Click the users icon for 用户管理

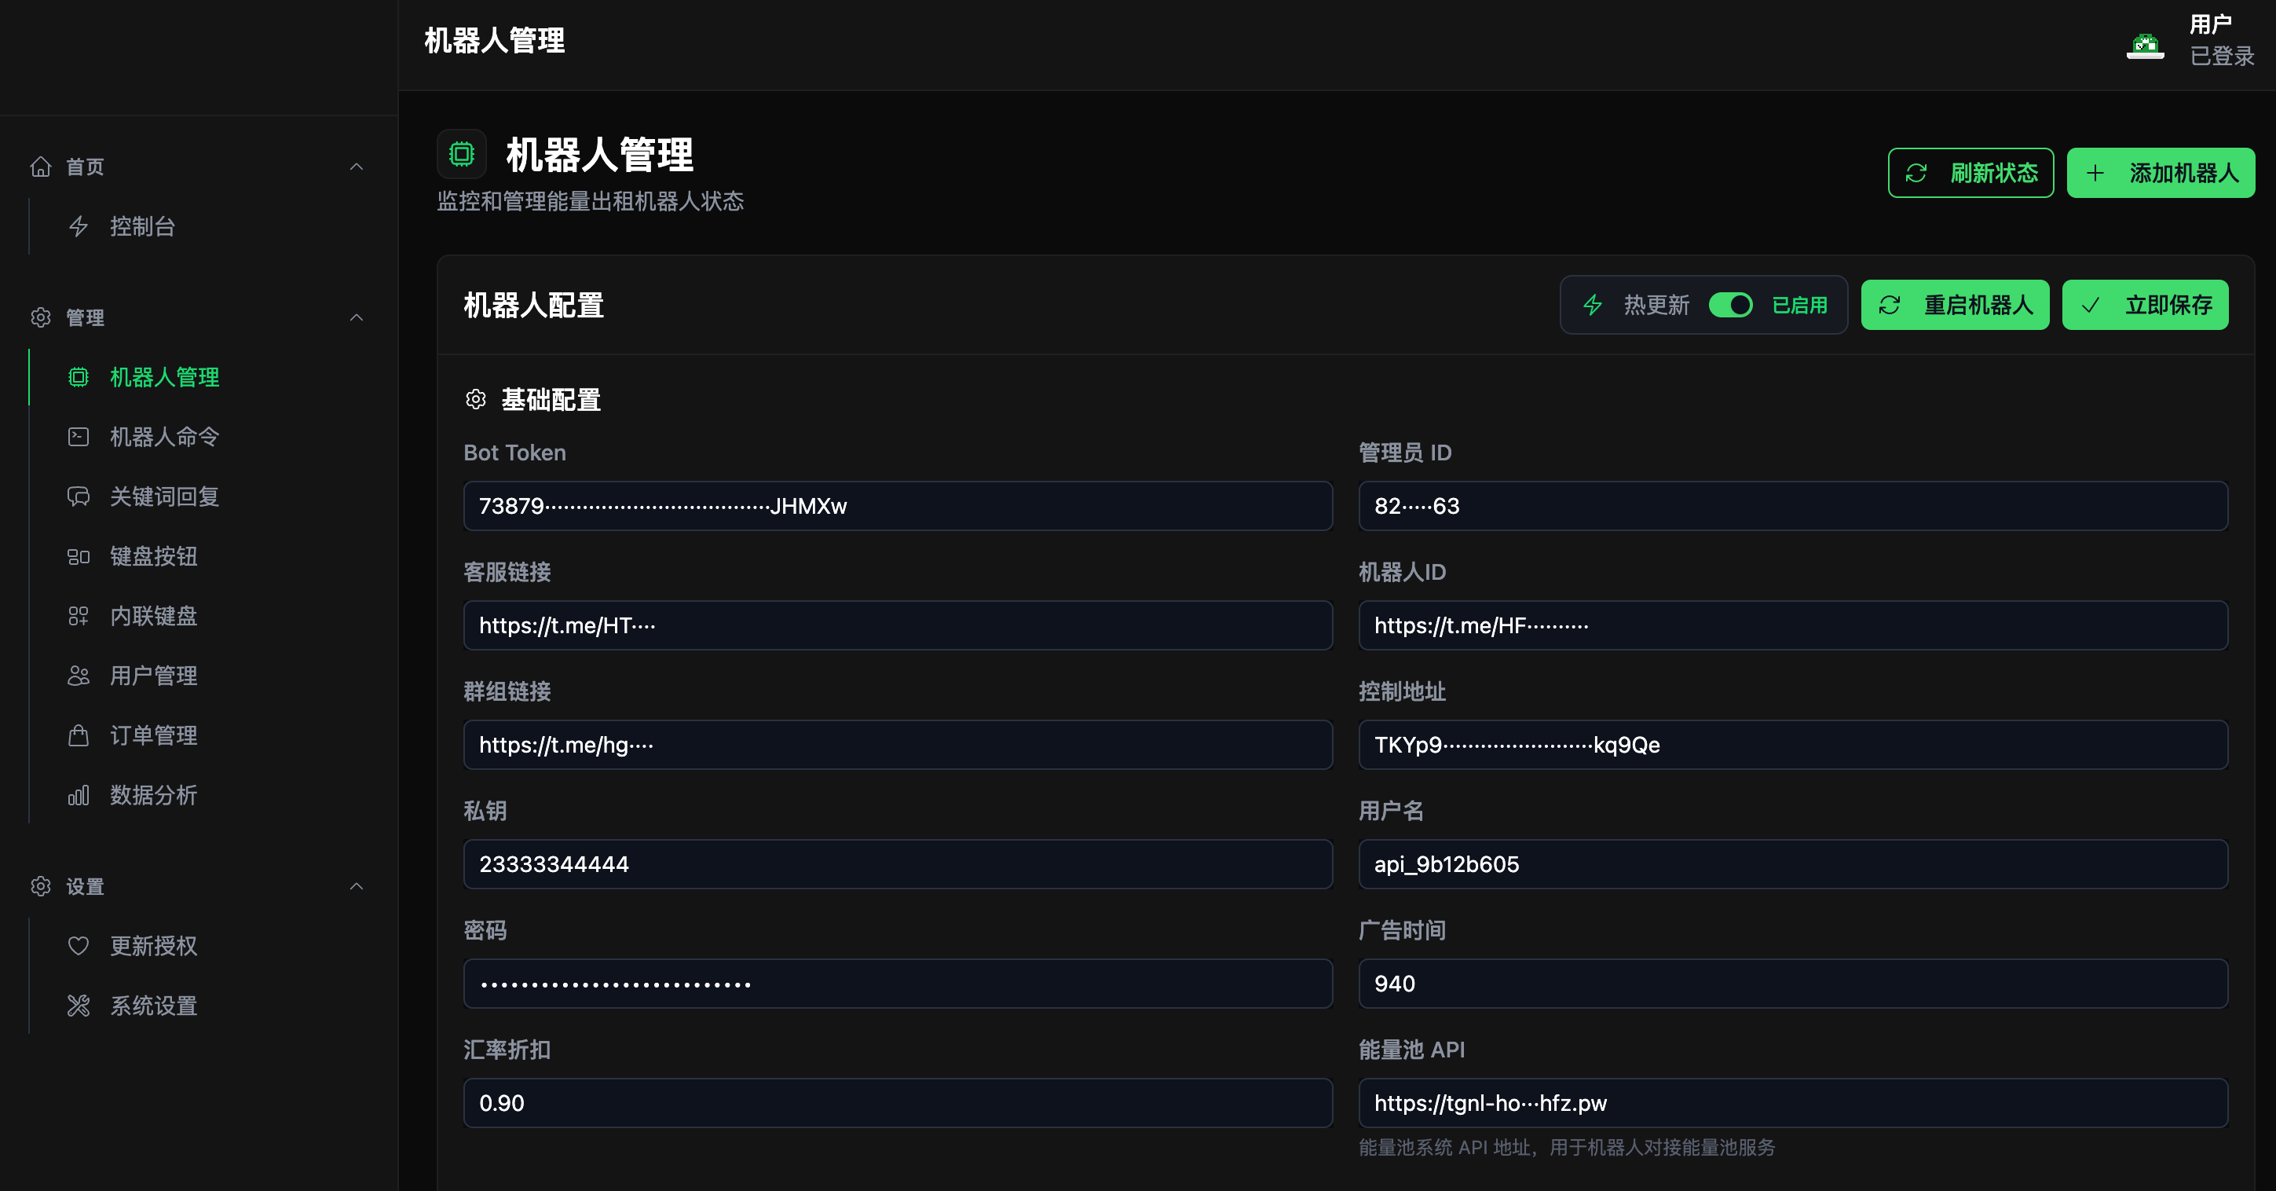[79, 676]
